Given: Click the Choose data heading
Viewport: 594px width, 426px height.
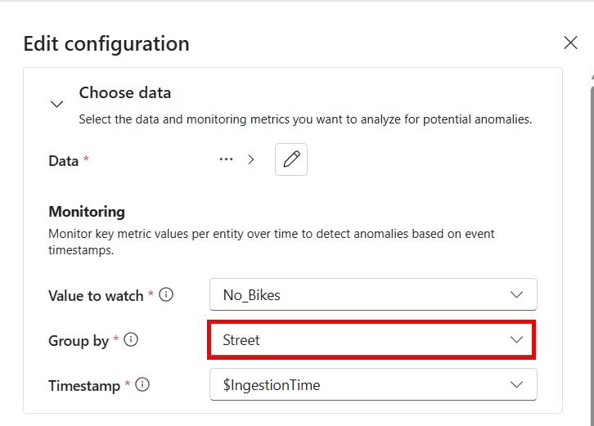Looking at the screenshot, I should (125, 92).
